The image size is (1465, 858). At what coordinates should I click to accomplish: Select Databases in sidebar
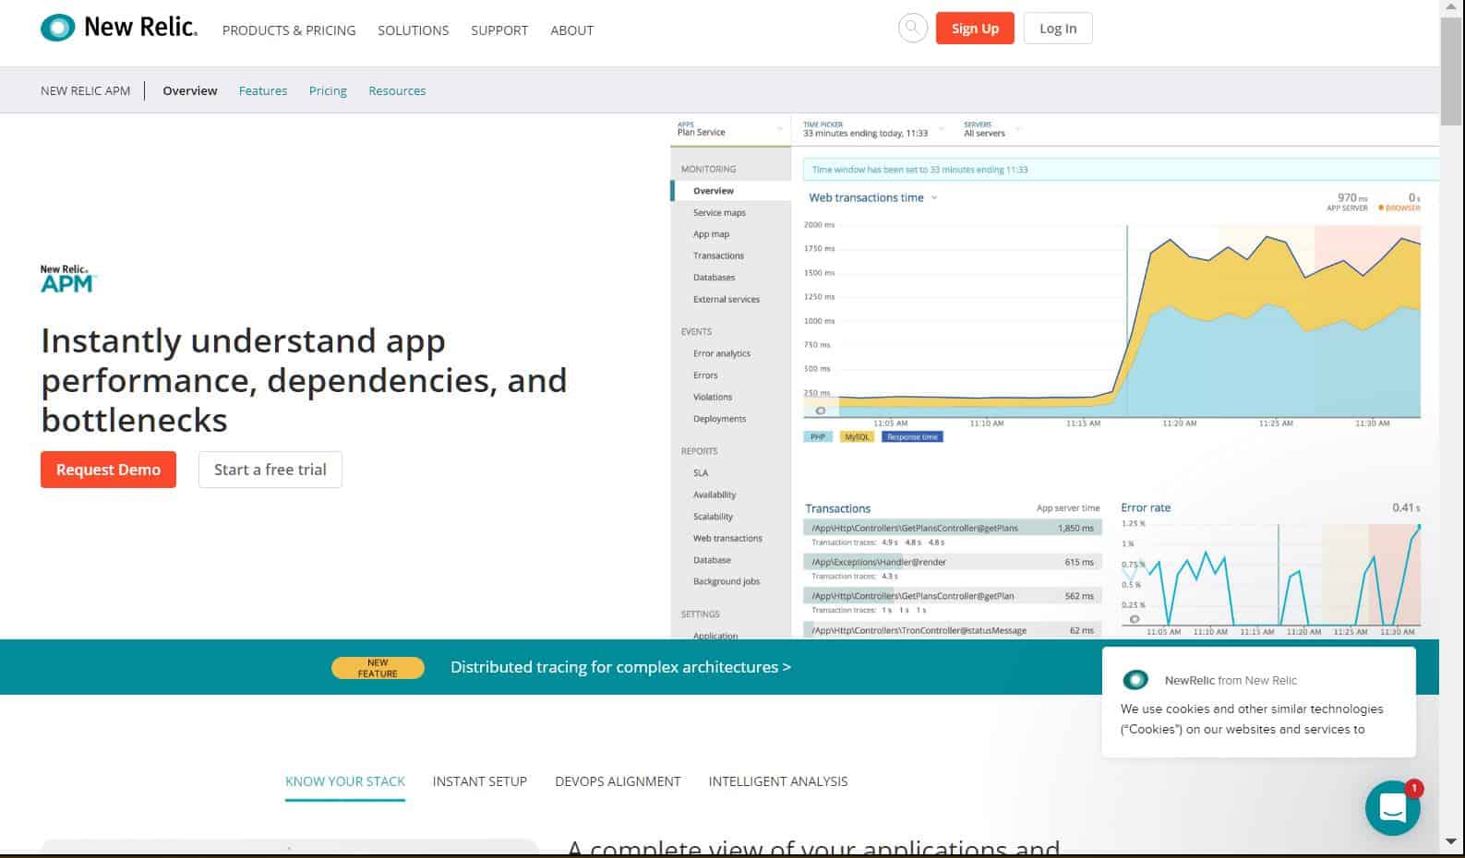coord(714,278)
